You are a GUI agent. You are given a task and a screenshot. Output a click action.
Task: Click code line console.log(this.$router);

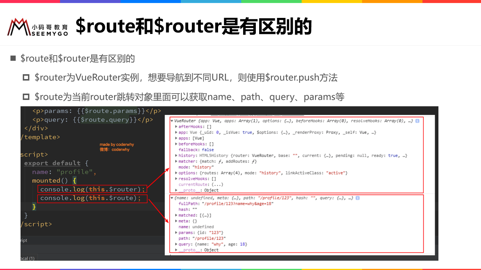tap(93, 189)
